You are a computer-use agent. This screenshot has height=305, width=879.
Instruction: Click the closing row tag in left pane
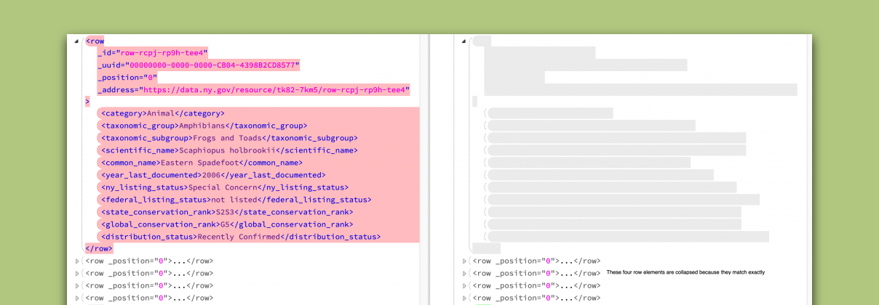tap(99, 249)
